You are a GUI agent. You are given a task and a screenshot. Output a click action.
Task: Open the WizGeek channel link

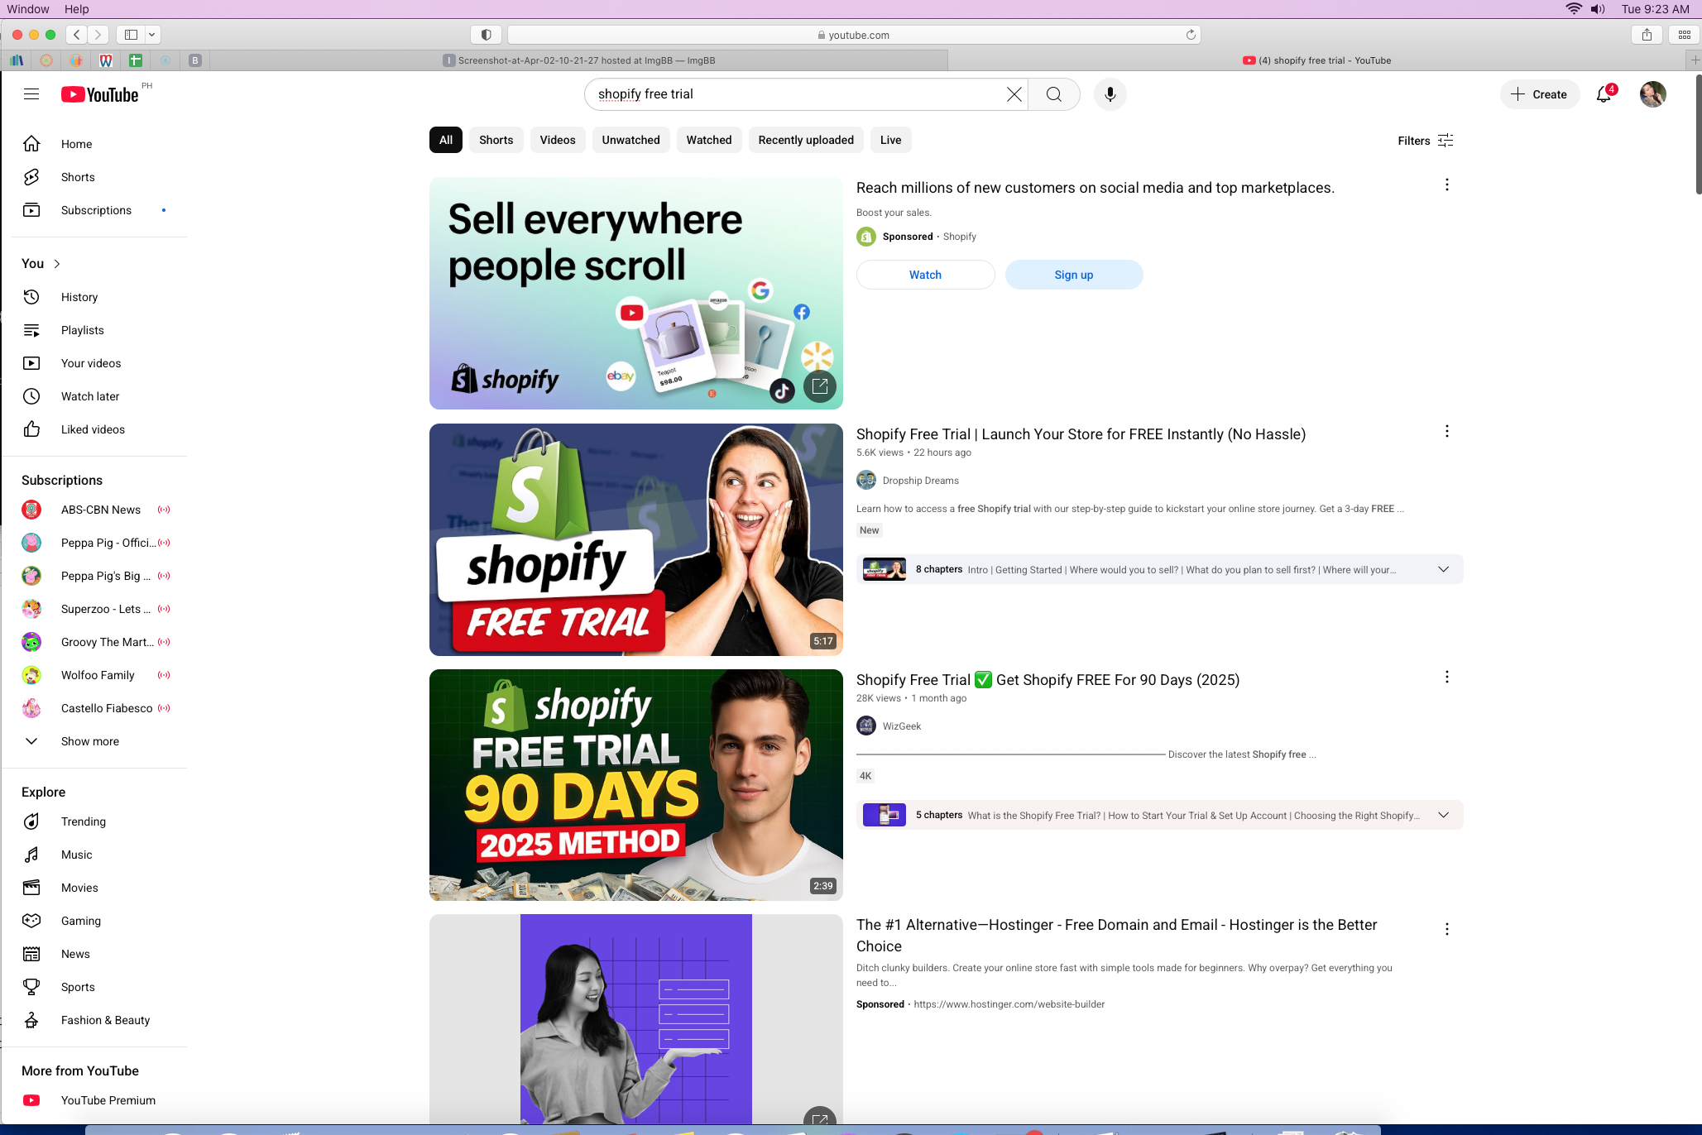[x=902, y=726]
